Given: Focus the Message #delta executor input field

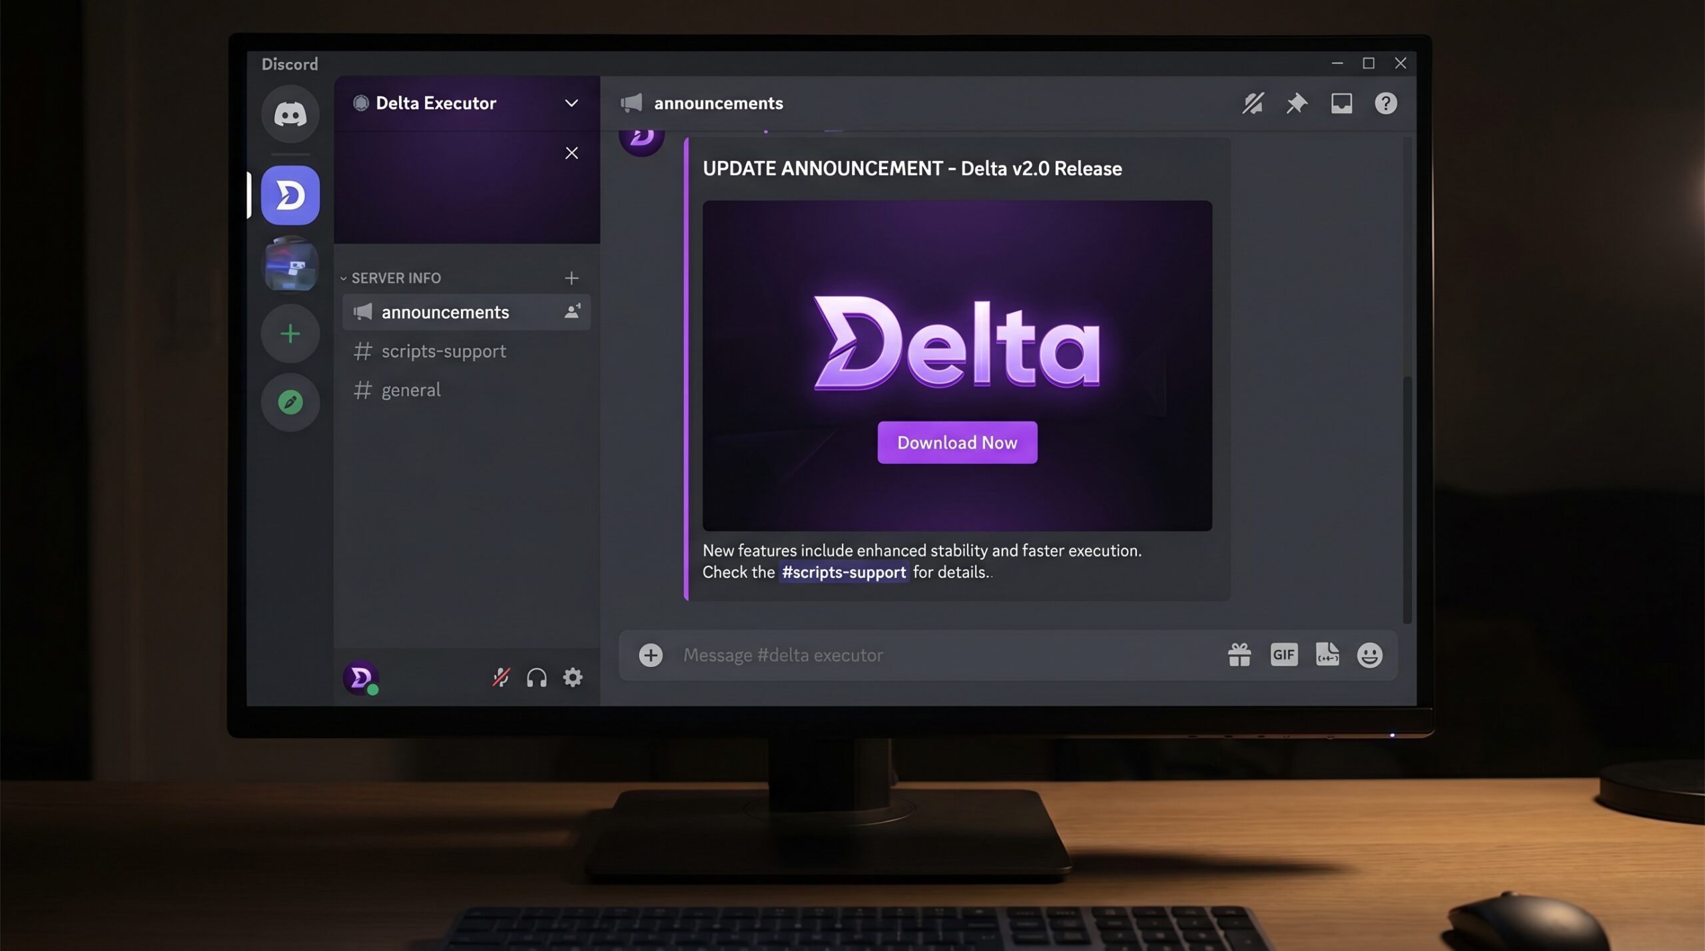Looking at the screenshot, I should coord(949,656).
